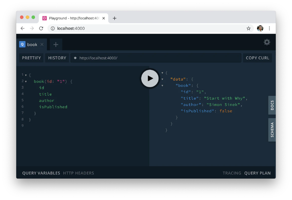Image resolution: width=292 pixels, height=200 pixels.
Task: Collapse query line 1 fold arrow
Action: coord(26,75)
